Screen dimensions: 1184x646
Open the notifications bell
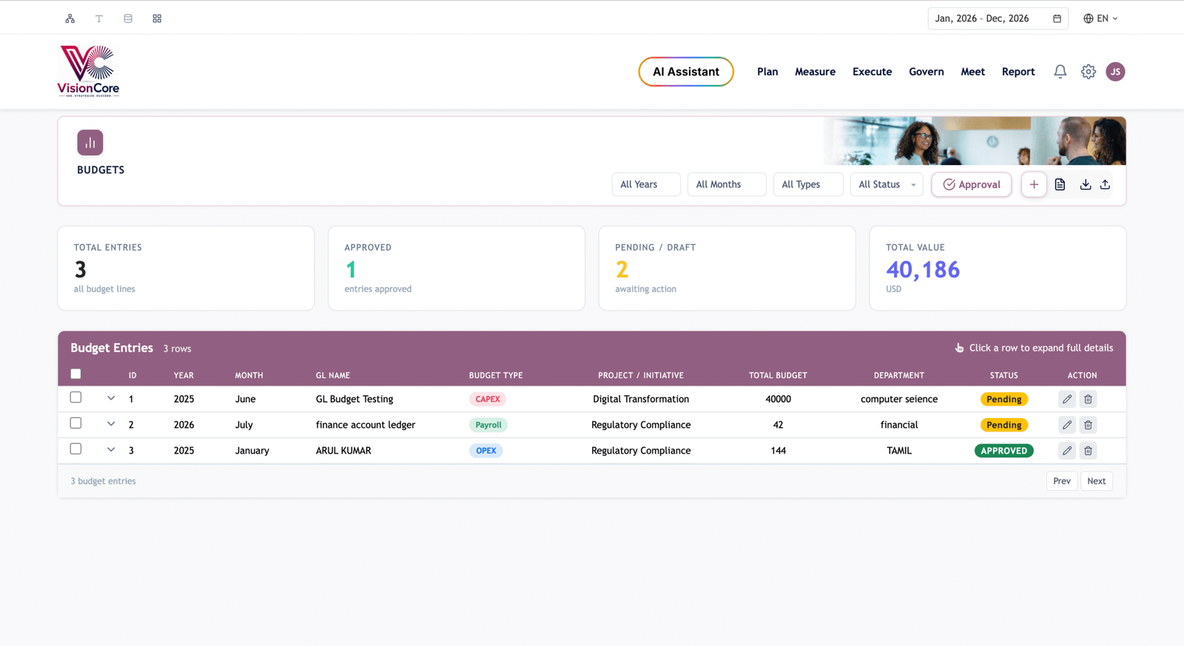click(x=1060, y=72)
